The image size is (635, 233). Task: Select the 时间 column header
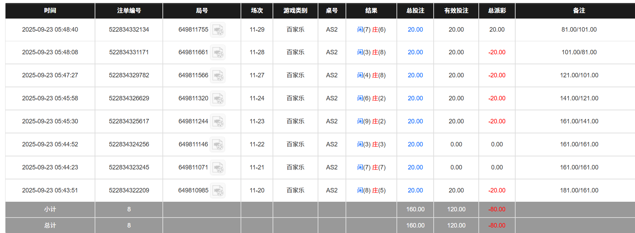point(50,11)
